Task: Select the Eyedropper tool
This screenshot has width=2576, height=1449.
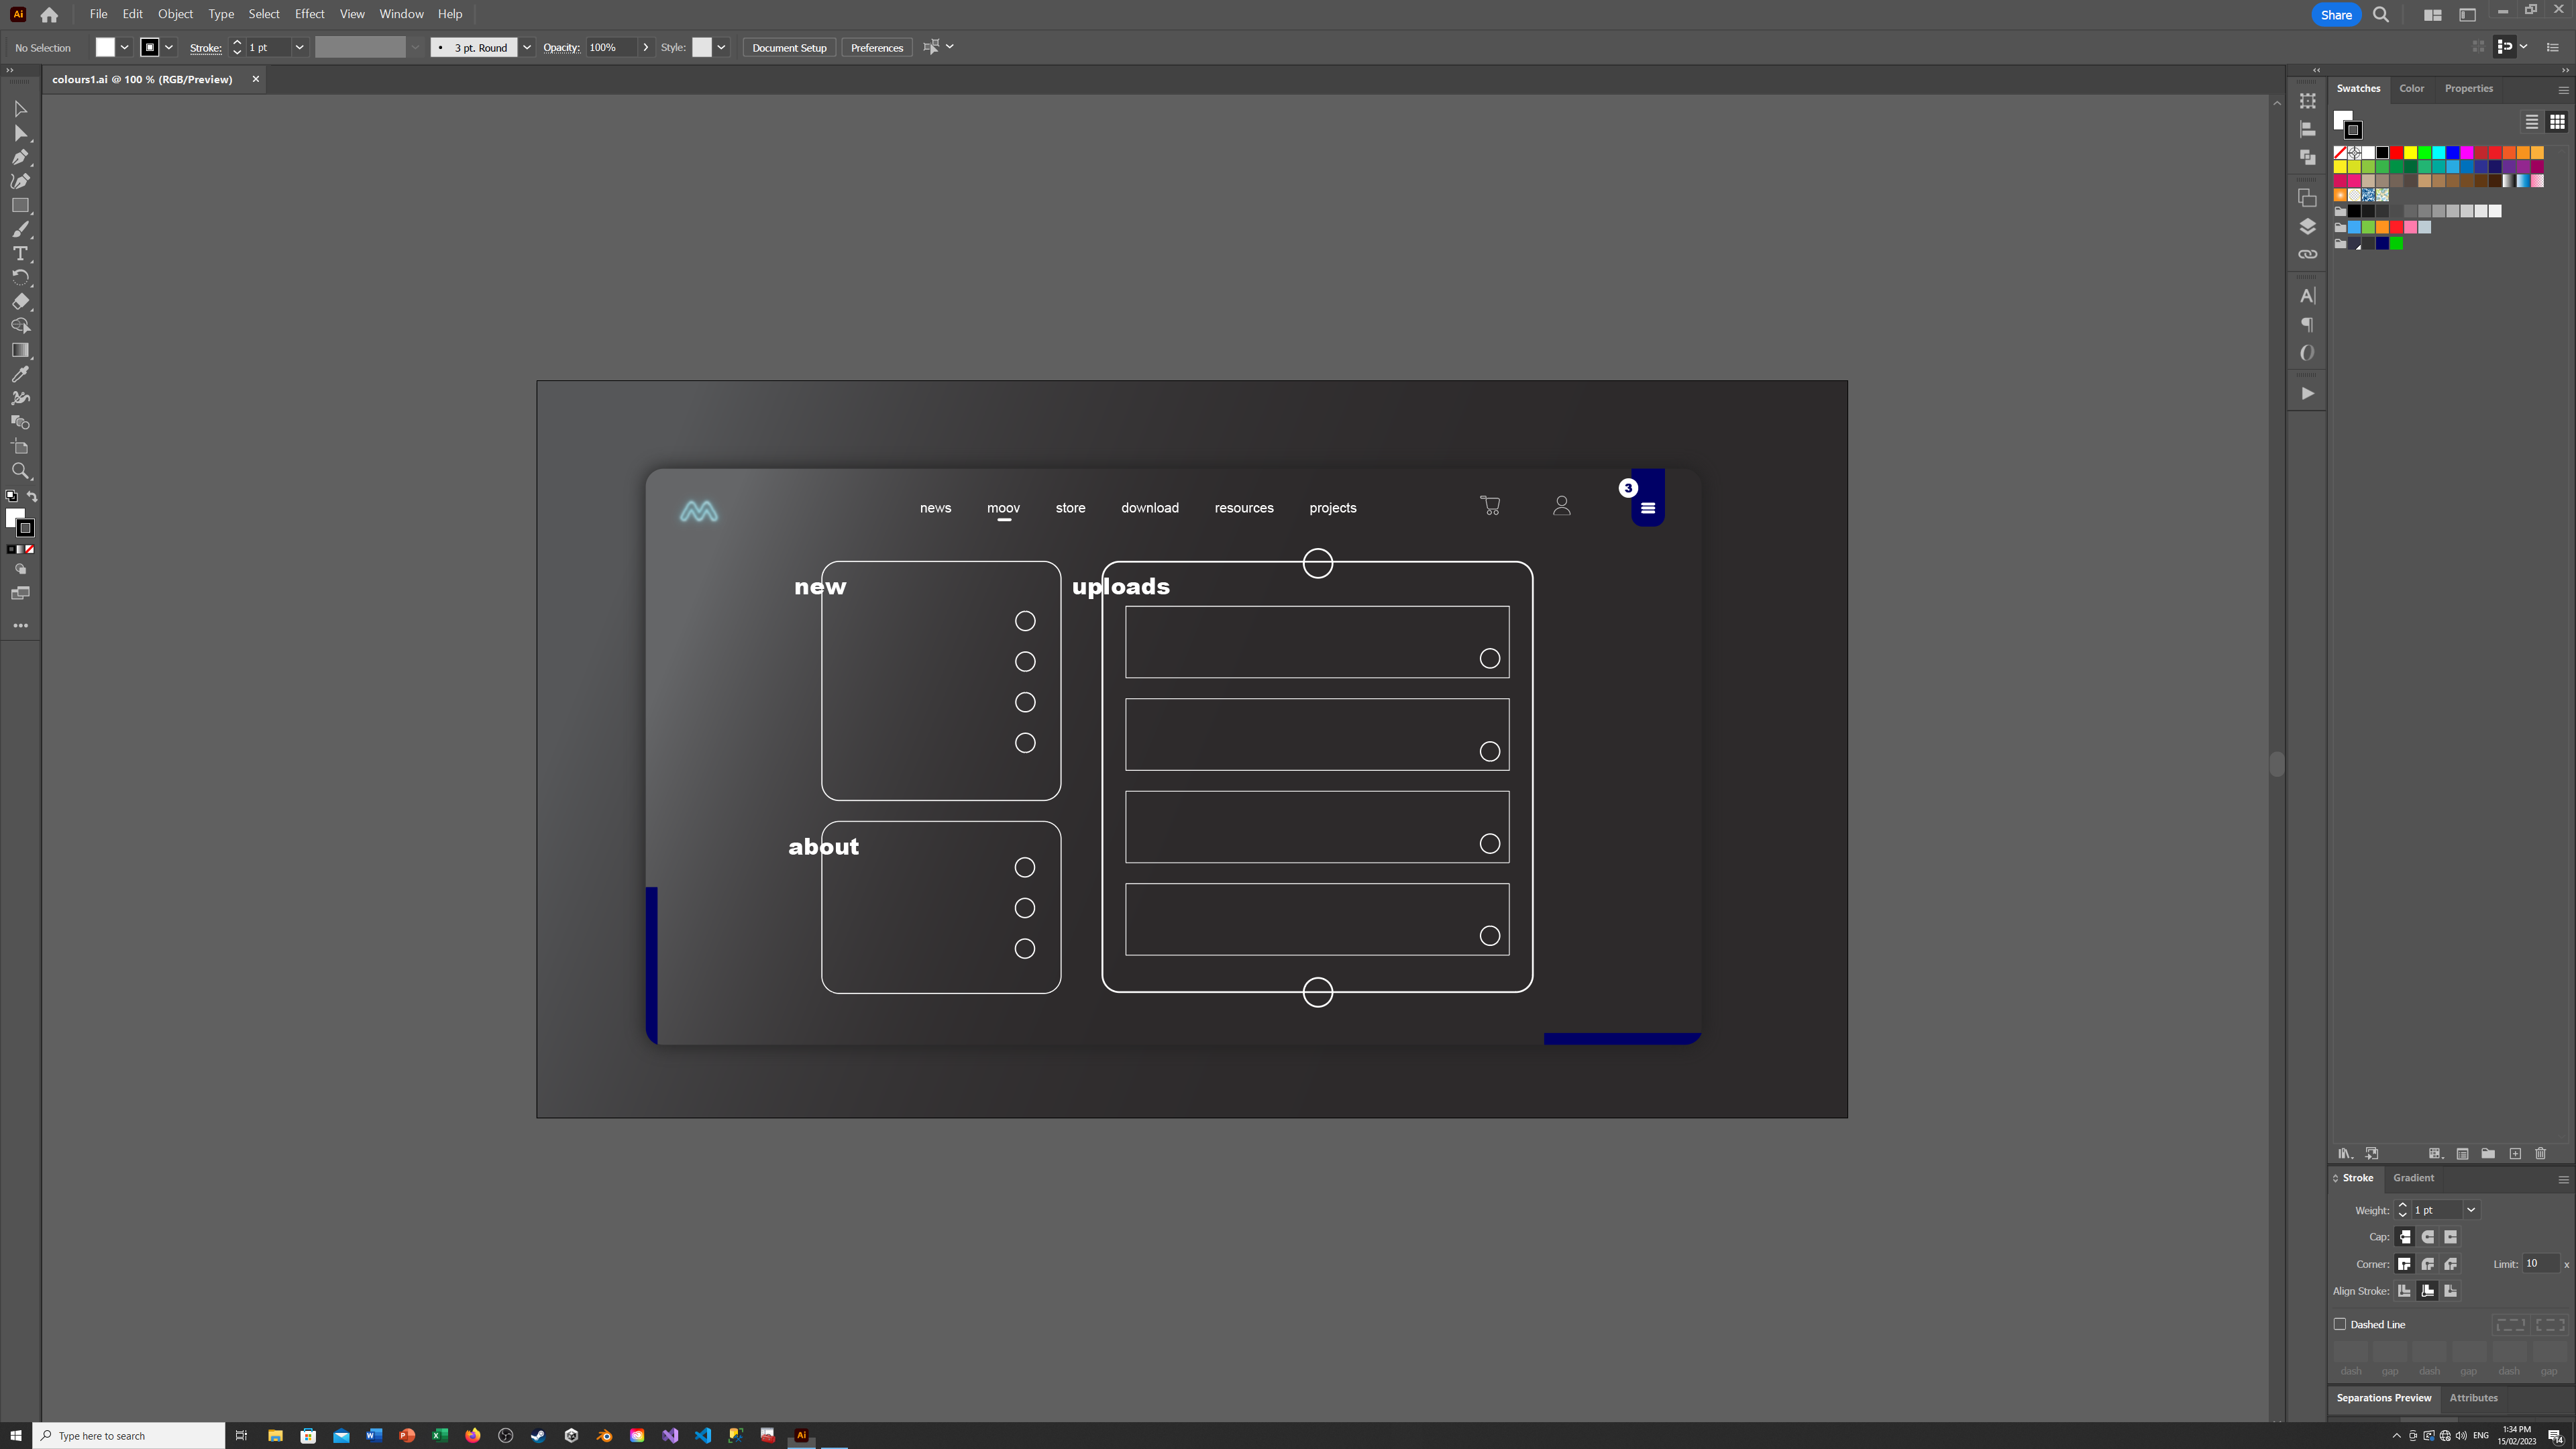Action: click(x=20, y=374)
